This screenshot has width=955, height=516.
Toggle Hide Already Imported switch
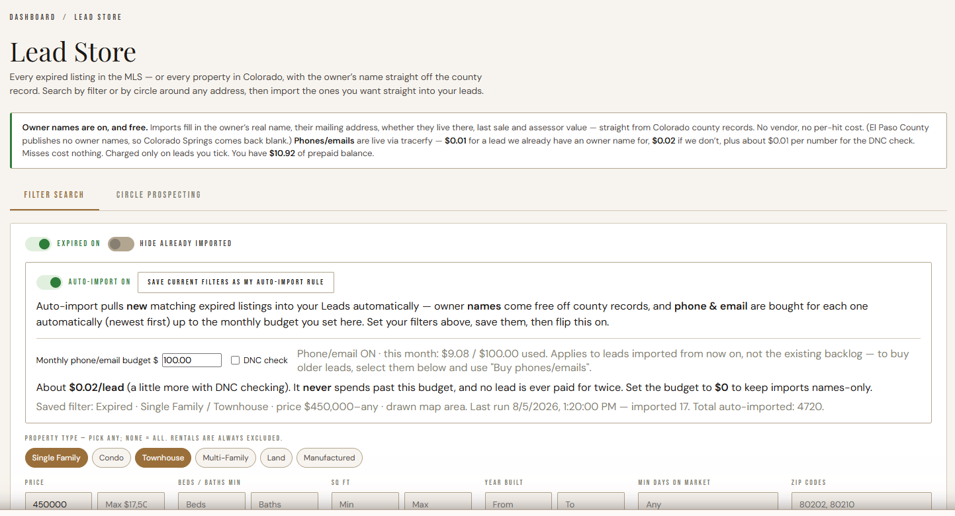(121, 244)
